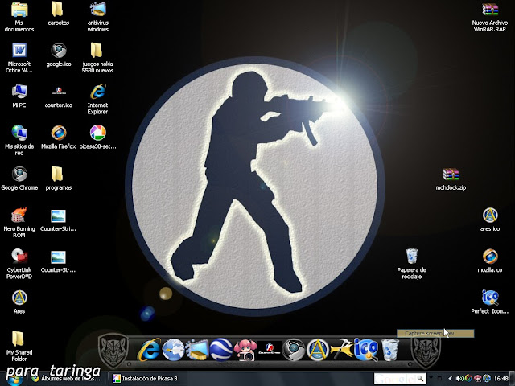Click the Ares icon in the dock
Viewport: 515px width, 386px height.
coord(318,350)
